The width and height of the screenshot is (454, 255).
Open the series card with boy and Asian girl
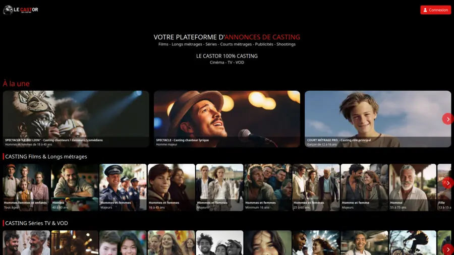coord(123,243)
